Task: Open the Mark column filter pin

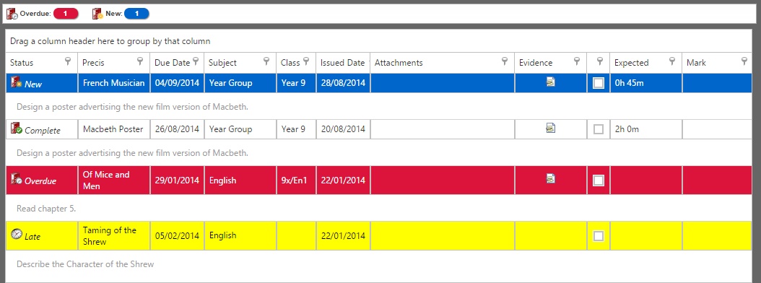Action: (x=744, y=61)
